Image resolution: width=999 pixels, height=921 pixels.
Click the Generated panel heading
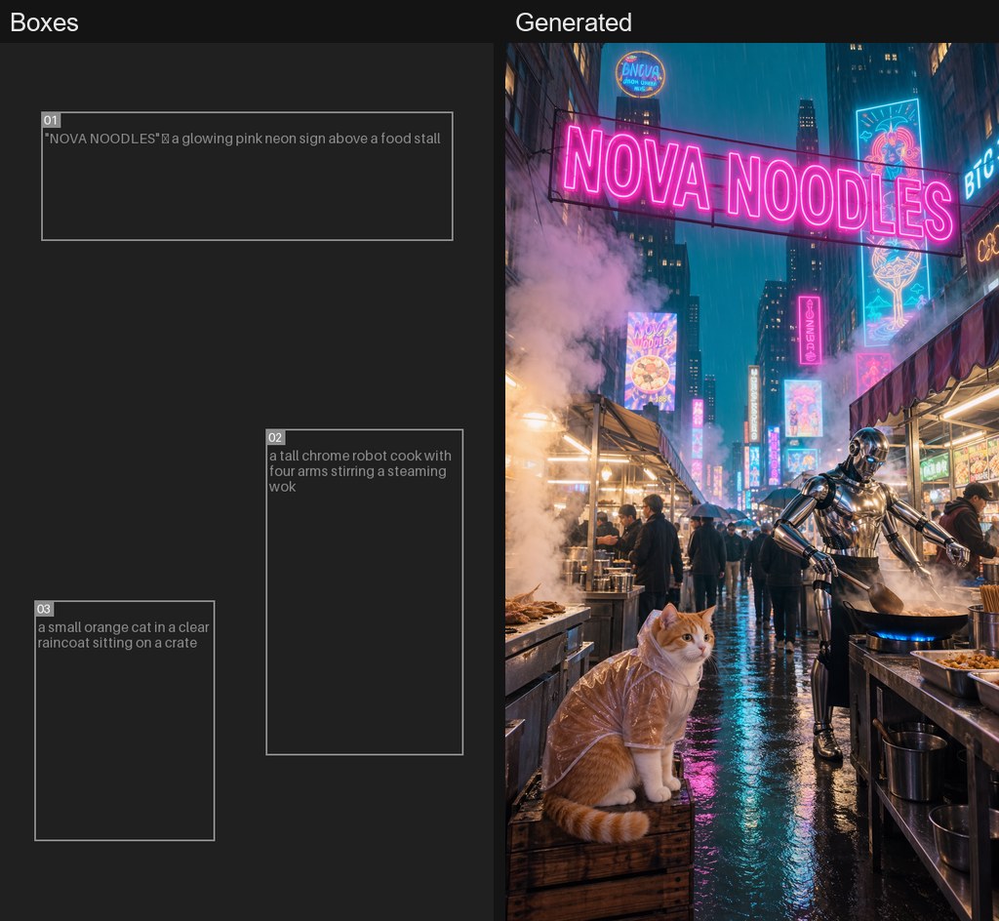click(x=574, y=22)
